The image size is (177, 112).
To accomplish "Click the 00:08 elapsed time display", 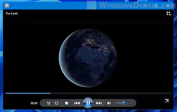I will pos(34,103).
